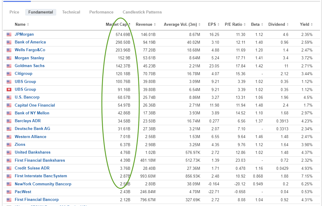This screenshot has height=206, width=324.
Task: Sort by P/E Ratio column arrows
Action: pos(245,24)
